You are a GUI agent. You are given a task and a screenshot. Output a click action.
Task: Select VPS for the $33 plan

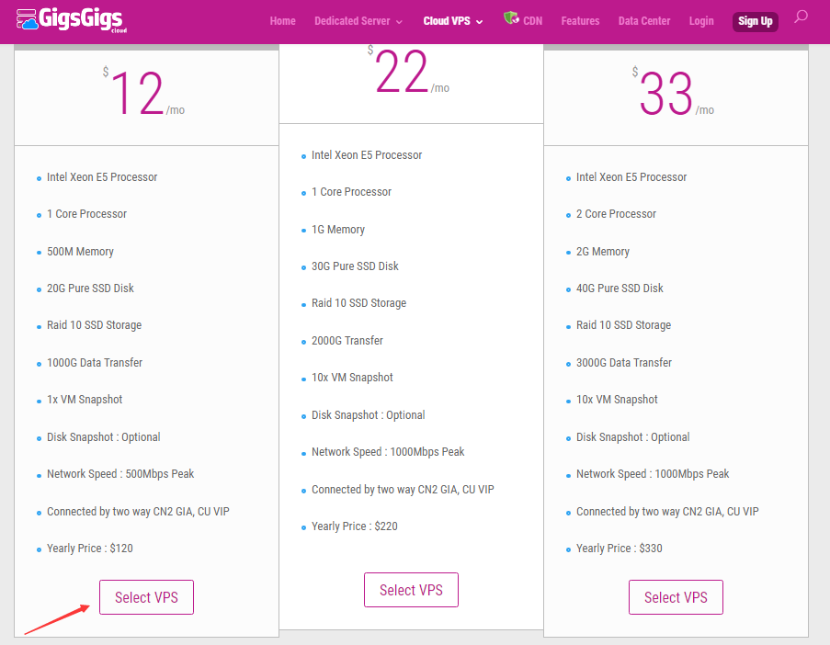[x=676, y=597]
